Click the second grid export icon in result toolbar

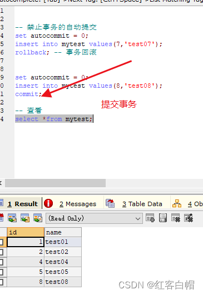click(25, 218)
